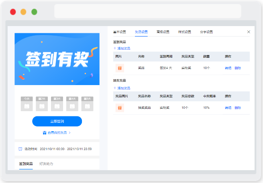This screenshot has width=263, height=183.
Task: Click the gift image in the 签到4天 prize row
Action: 120,68
